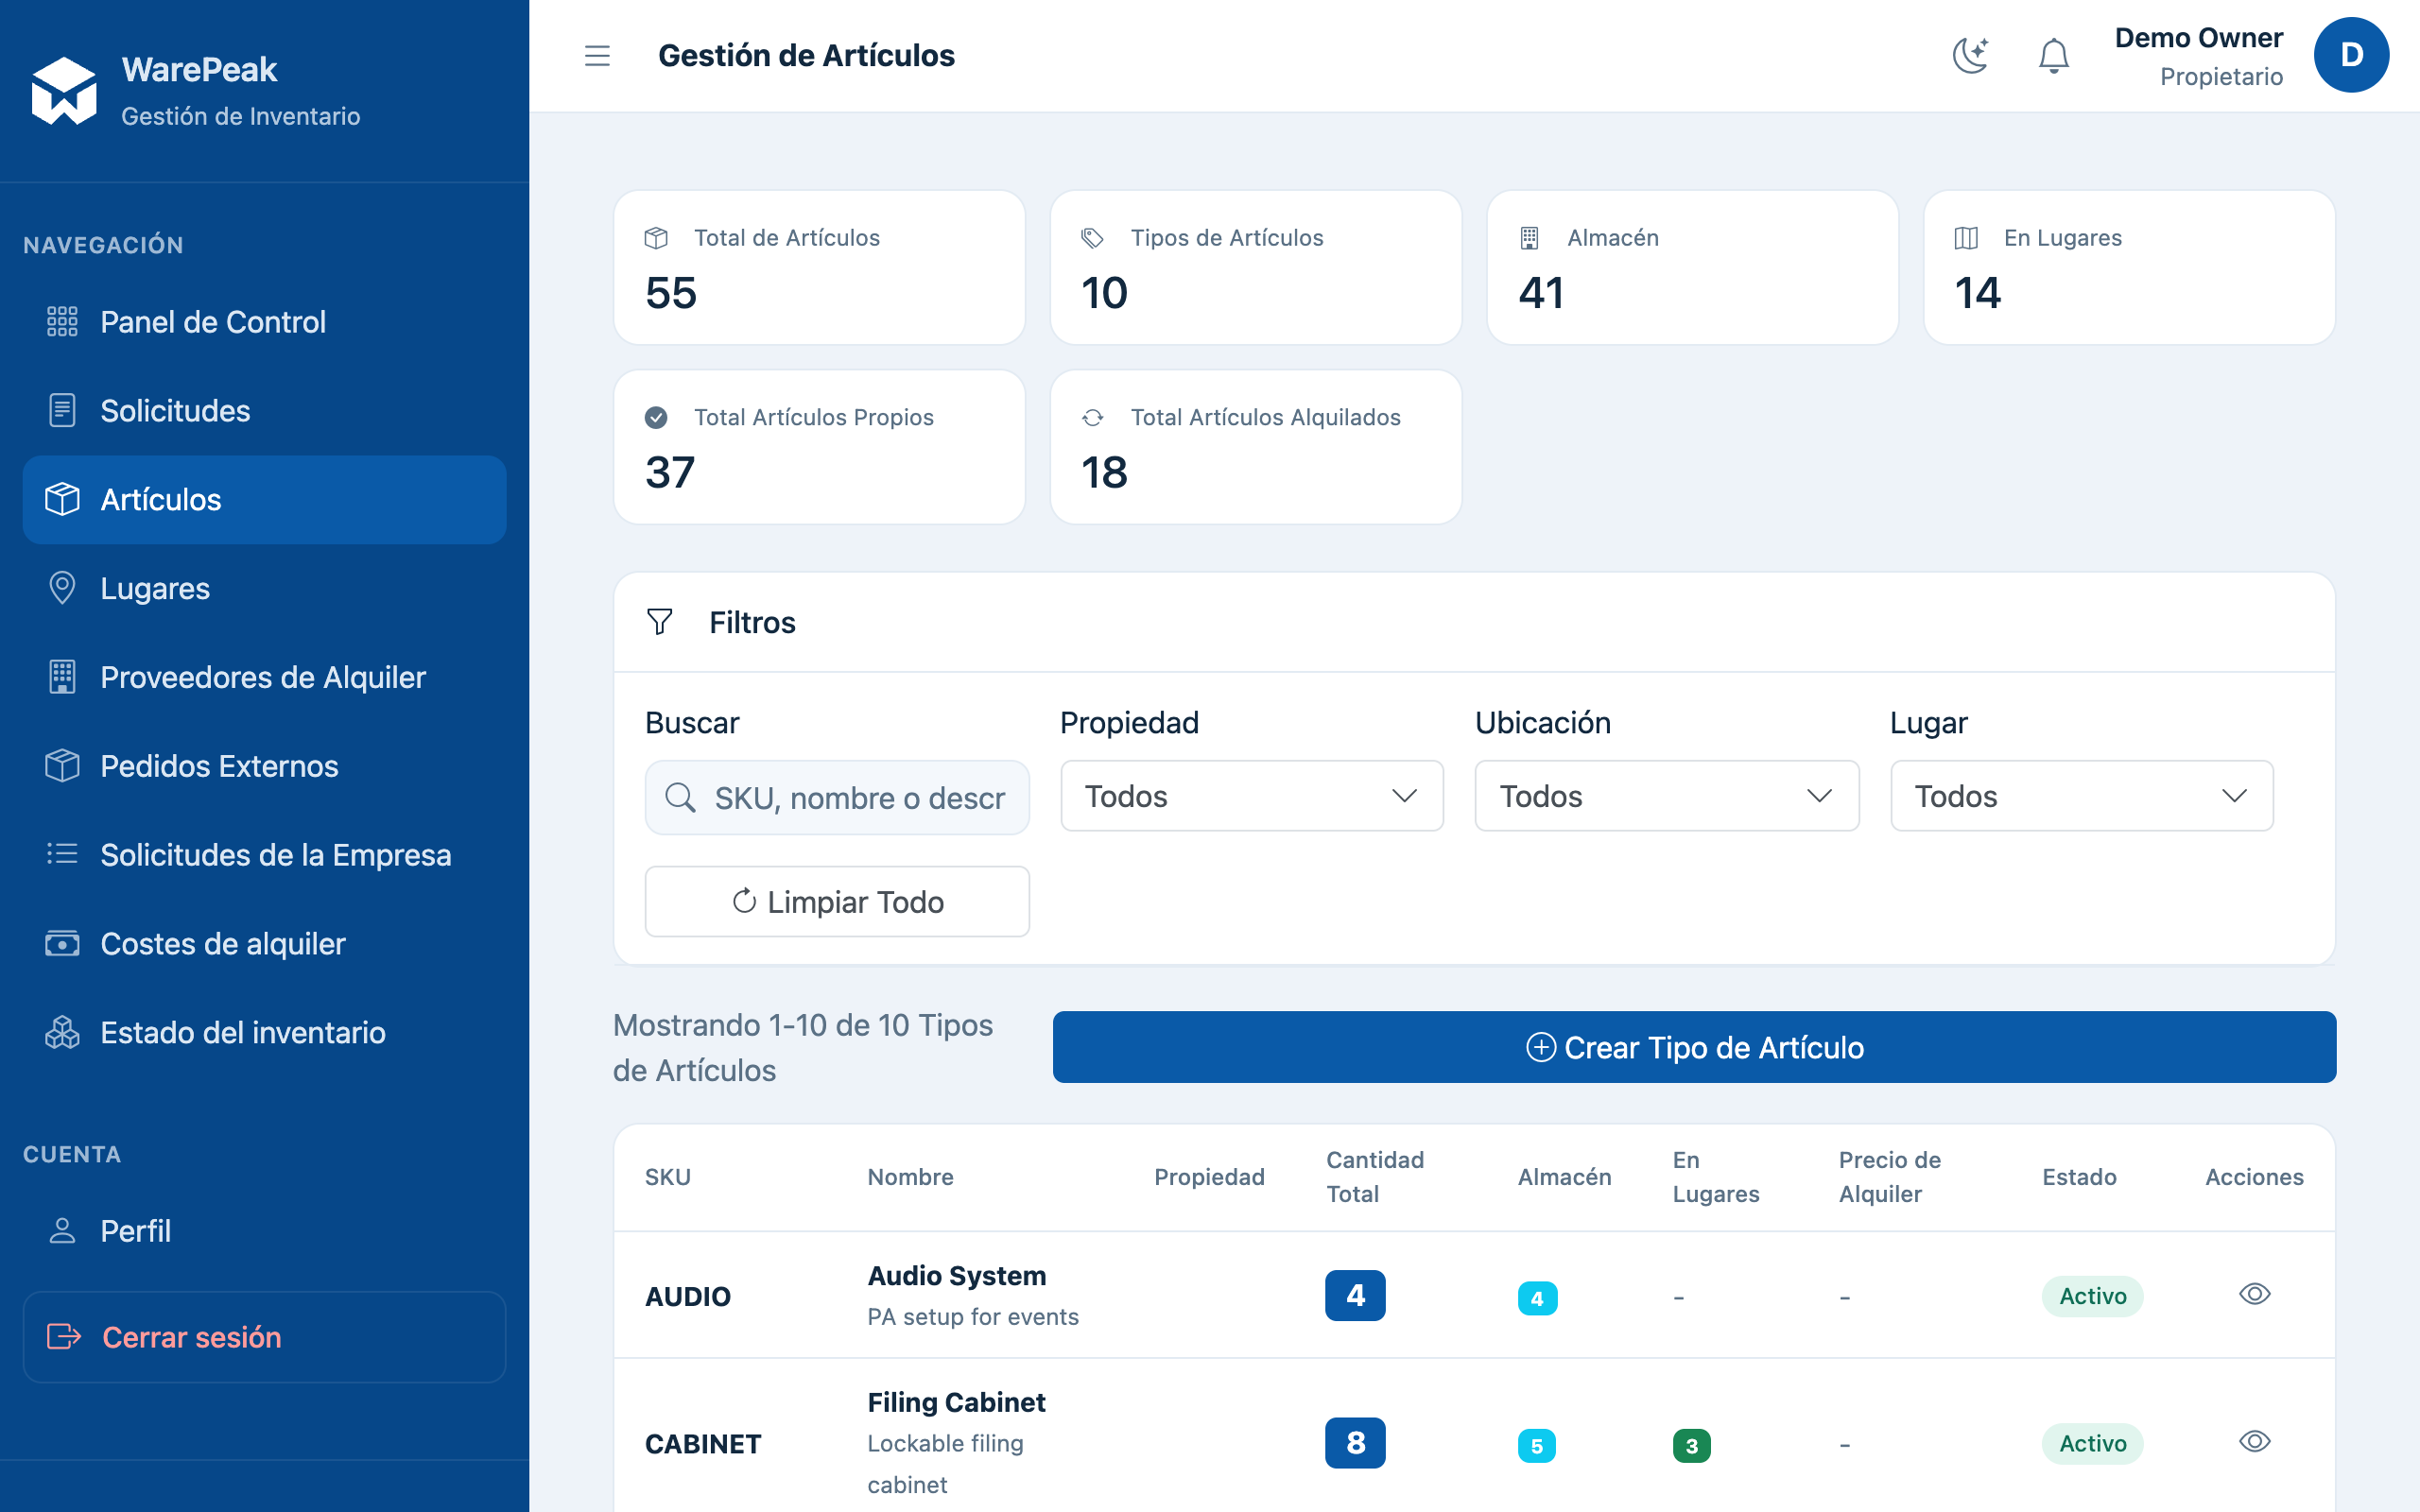
Task: Click the Cerrar sesión button
Action: tap(264, 1337)
